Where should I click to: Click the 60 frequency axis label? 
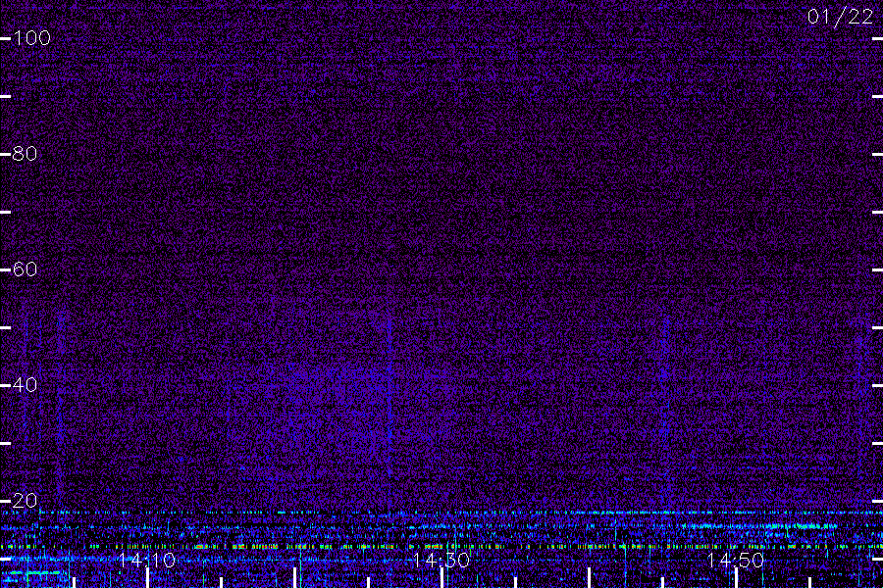click(25, 269)
